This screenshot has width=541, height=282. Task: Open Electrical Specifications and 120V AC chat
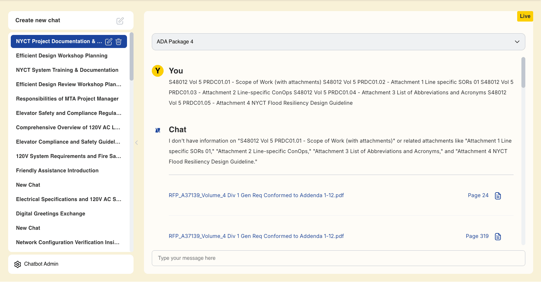pyautogui.click(x=69, y=199)
